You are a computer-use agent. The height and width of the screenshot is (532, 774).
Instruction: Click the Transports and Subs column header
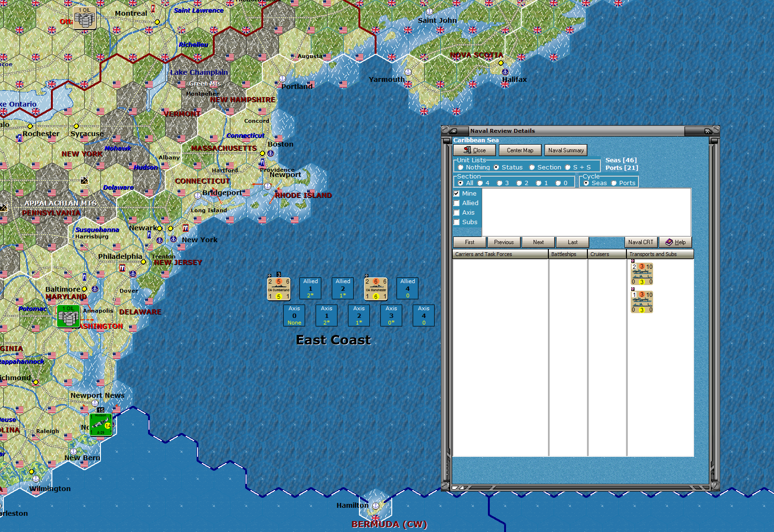660,255
